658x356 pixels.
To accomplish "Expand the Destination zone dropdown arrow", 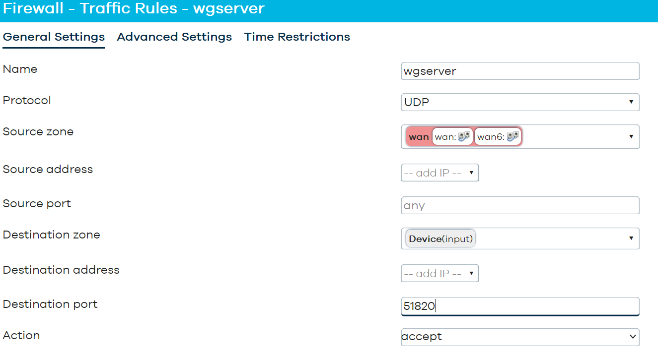I will (631, 238).
